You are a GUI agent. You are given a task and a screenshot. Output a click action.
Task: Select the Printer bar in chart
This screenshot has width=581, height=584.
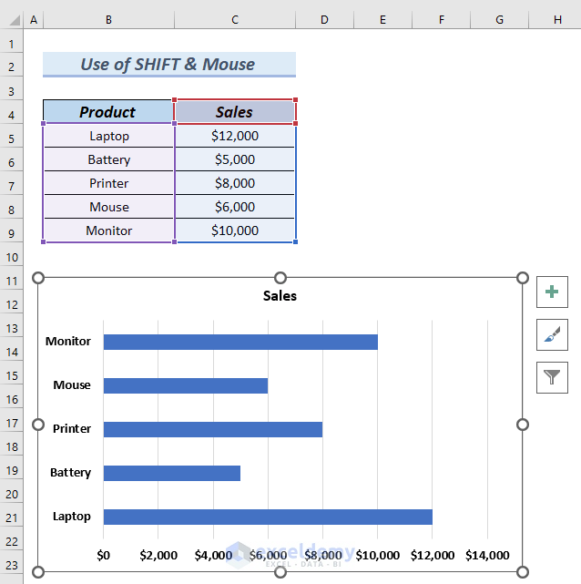(213, 429)
